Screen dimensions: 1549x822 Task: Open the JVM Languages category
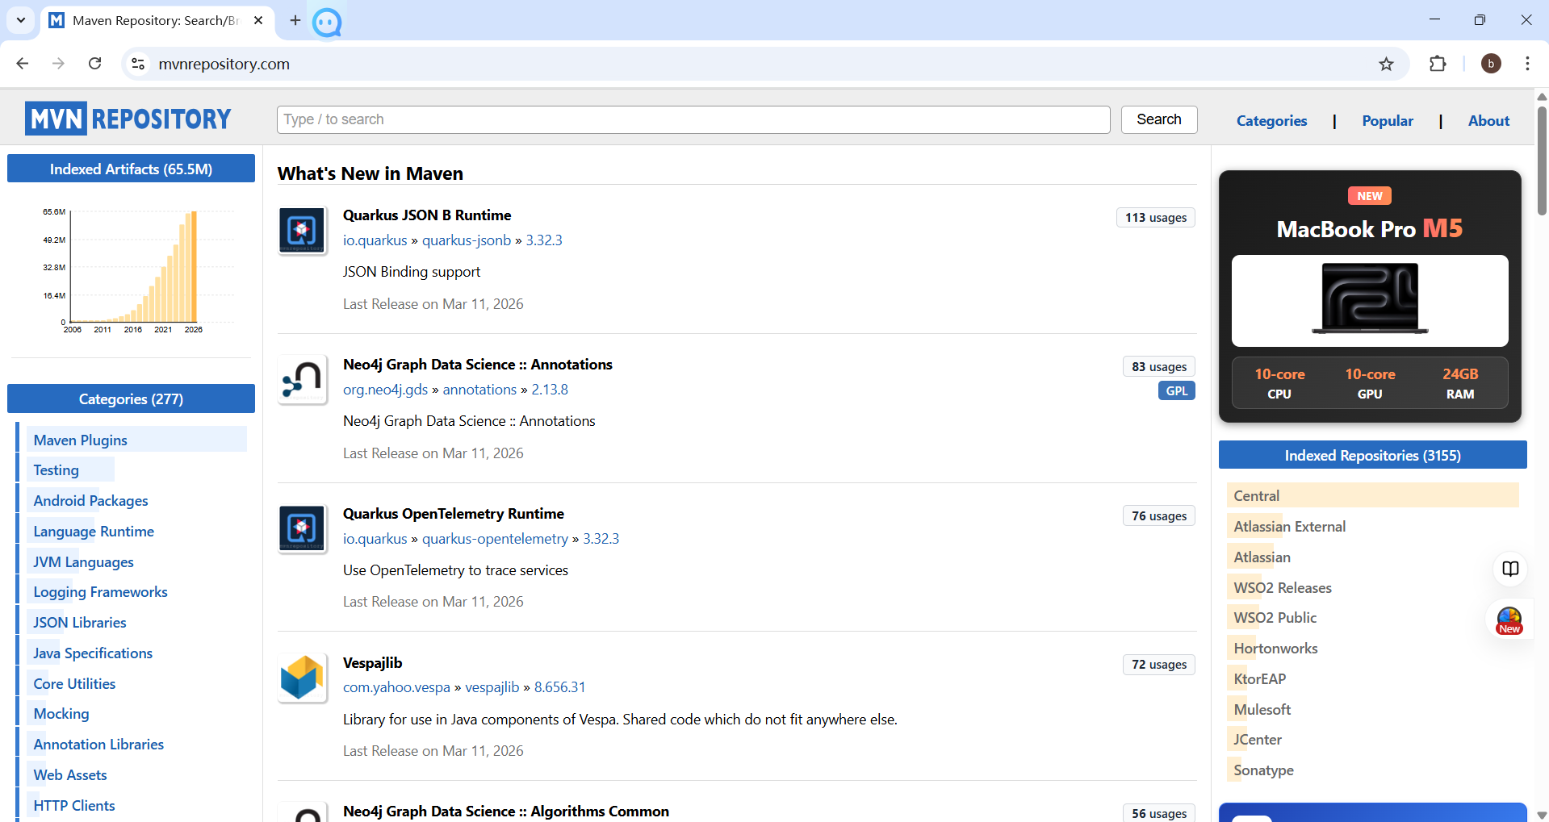(x=83, y=562)
